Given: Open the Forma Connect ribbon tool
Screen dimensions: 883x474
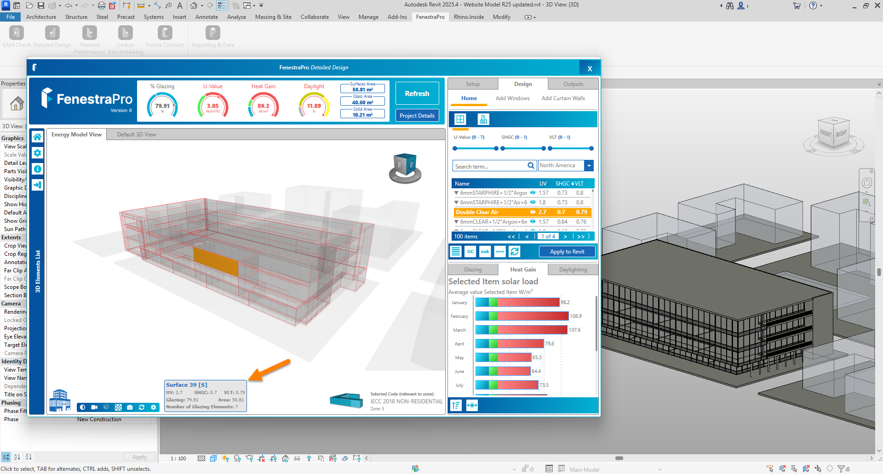Looking at the screenshot, I should tap(165, 37).
